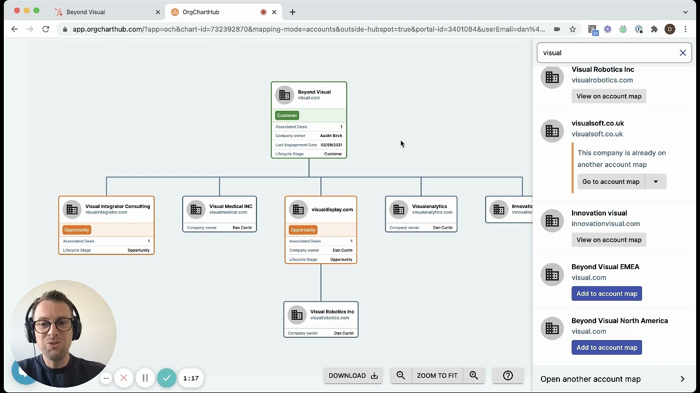
Task: Click Beyond Visual company building icon in chart
Action: tap(284, 95)
